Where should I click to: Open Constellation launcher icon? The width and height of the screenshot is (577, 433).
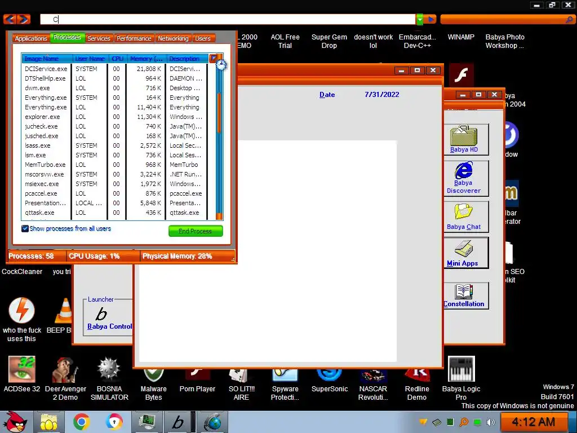[x=464, y=295]
